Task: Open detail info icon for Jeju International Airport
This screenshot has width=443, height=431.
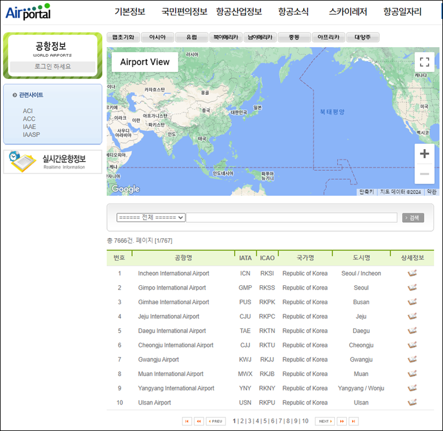Action: point(412,316)
